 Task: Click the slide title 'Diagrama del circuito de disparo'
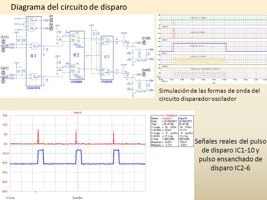click(x=69, y=7)
